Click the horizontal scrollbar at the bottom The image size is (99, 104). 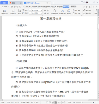[x=46, y=100]
